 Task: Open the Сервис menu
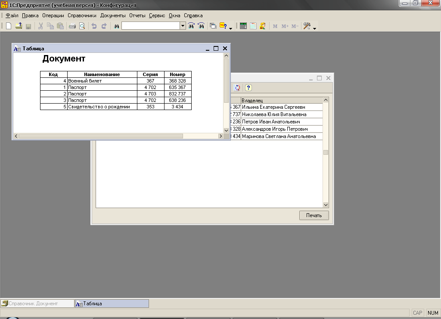coord(157,15)
